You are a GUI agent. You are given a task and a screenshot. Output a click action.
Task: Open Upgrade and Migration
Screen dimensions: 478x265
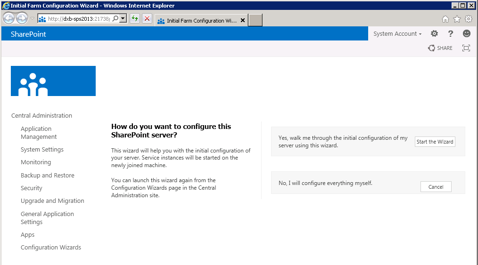tap(52, 201)
